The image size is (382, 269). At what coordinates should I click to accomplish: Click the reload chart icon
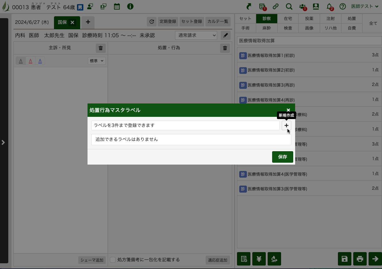[x=151, y=22]
